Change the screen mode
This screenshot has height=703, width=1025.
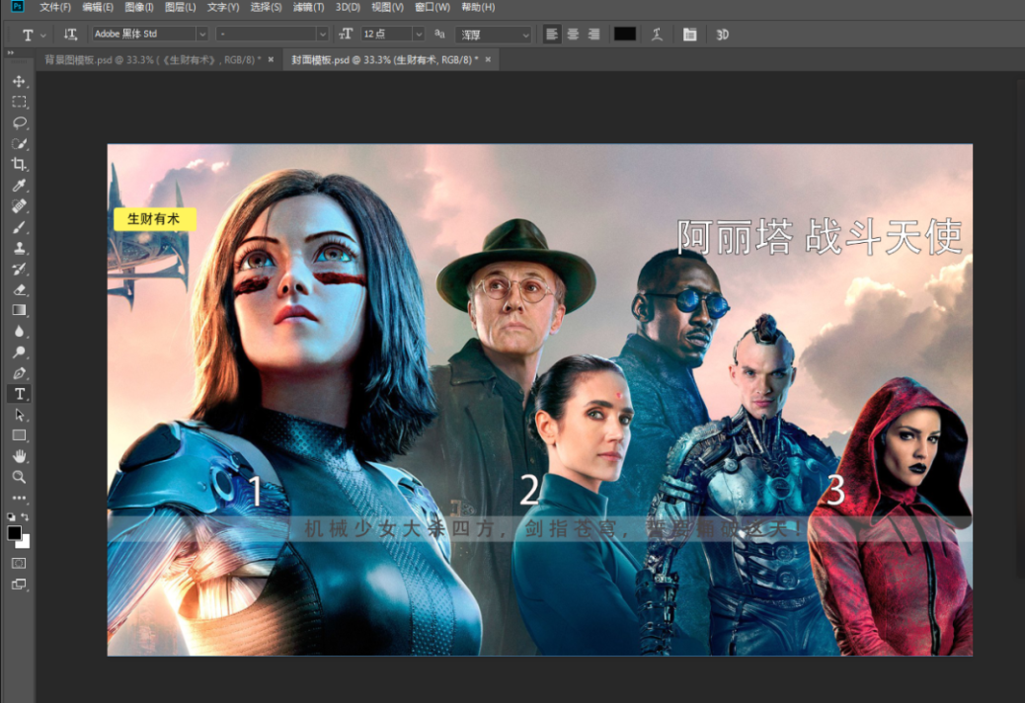click(x=19, y=585)
